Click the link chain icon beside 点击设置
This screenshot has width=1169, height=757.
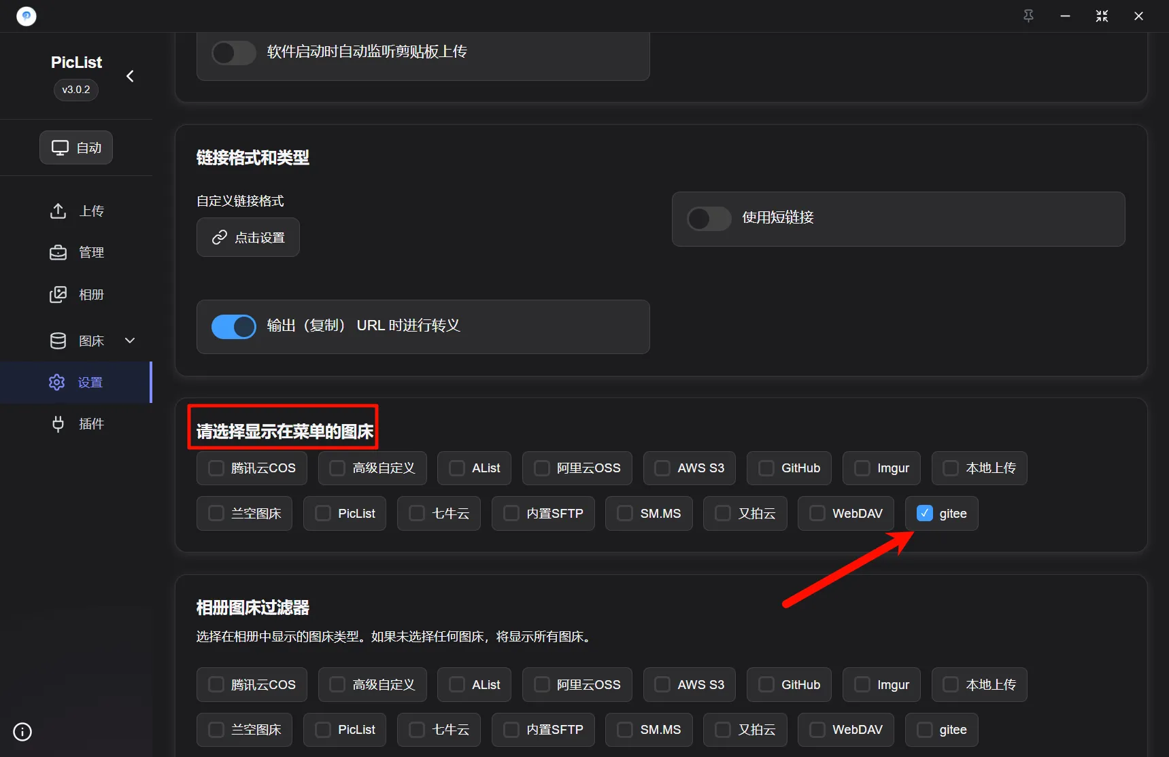pos(219,237)
